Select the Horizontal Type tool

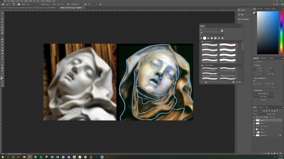pos(2,59)
